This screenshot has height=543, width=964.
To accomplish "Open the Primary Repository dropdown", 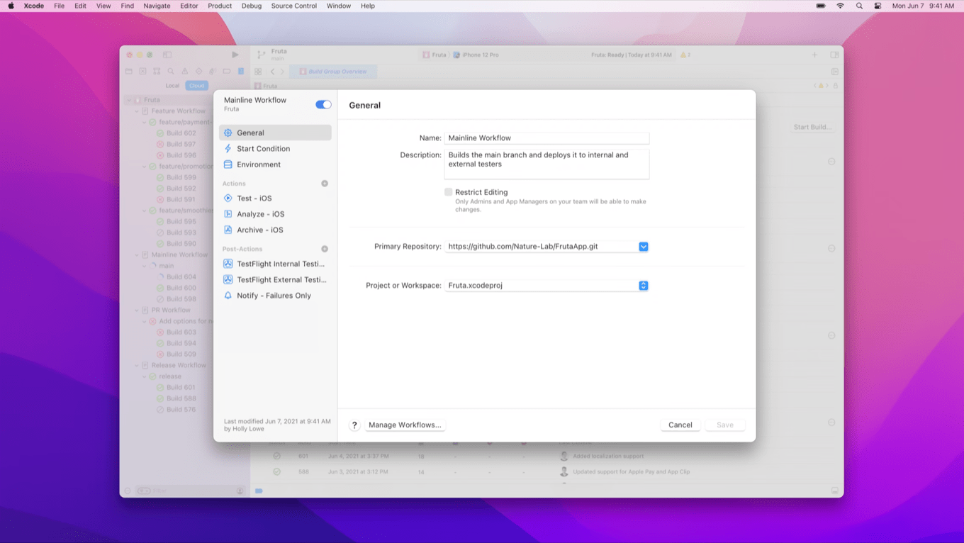I will coord(644,247).
